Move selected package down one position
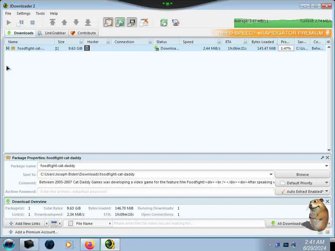This screenshot has height=251, width=335. pos(76,22)
